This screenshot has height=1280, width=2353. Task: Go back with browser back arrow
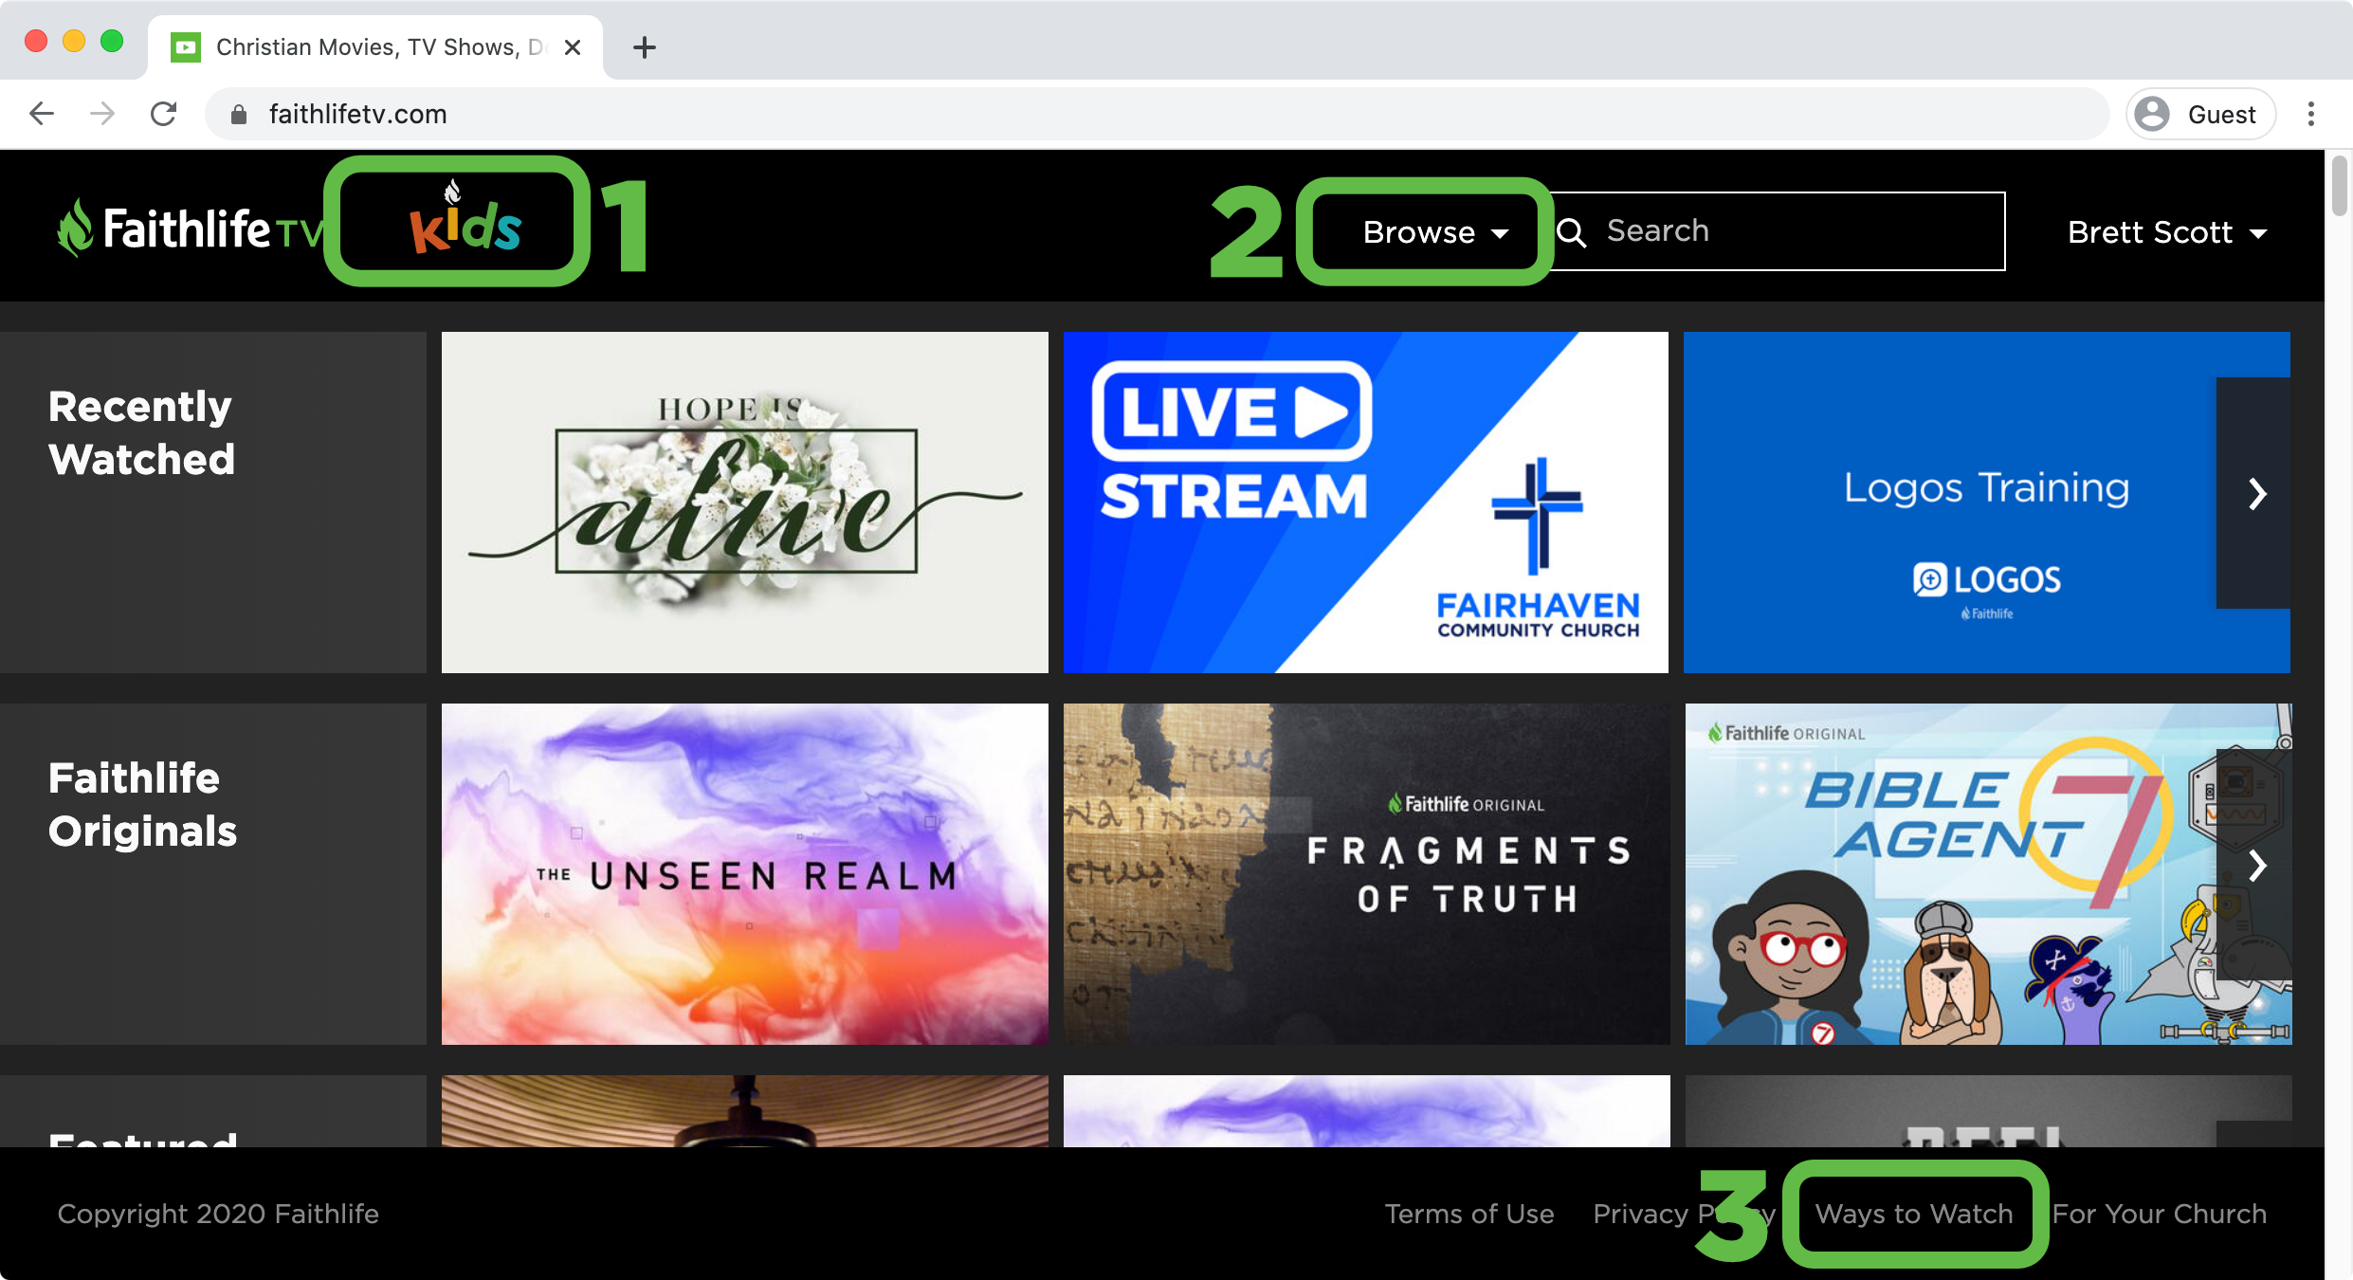[42, 114]
